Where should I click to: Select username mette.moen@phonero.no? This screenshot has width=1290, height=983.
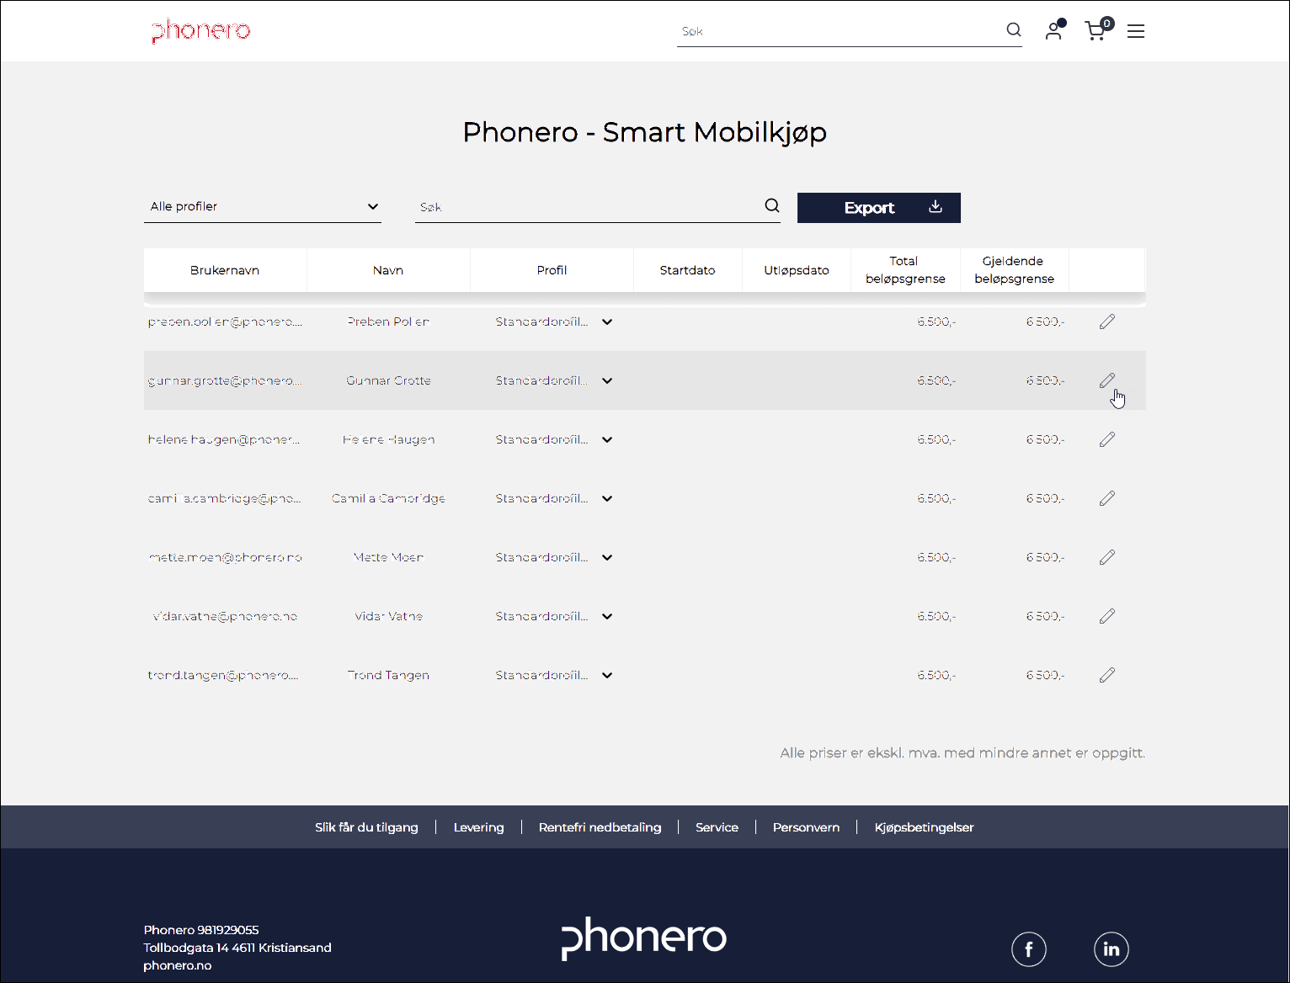(x=225, y=557)
